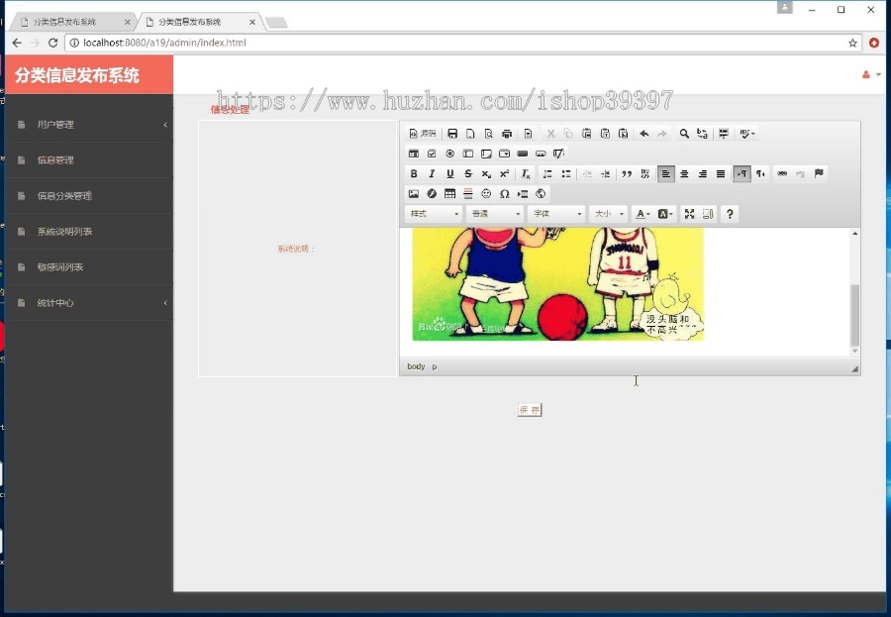
Task: Open the Templates icon
Action: coord(528,134)
